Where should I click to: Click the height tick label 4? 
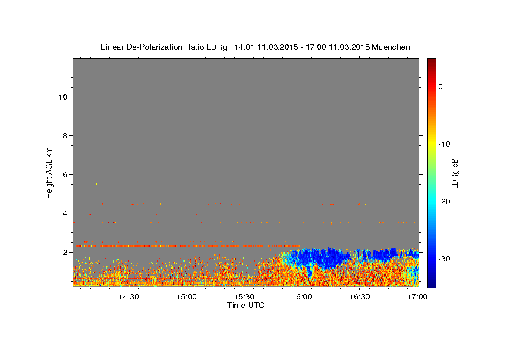pos(65,213)
